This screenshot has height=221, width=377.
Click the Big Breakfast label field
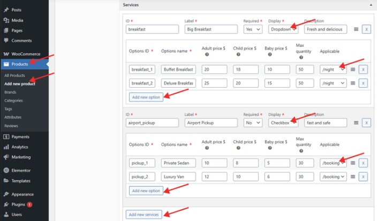pos(211,29)
